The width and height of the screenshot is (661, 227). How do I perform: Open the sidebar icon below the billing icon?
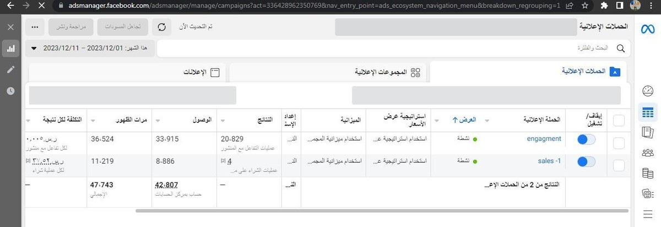coord(648,193)
